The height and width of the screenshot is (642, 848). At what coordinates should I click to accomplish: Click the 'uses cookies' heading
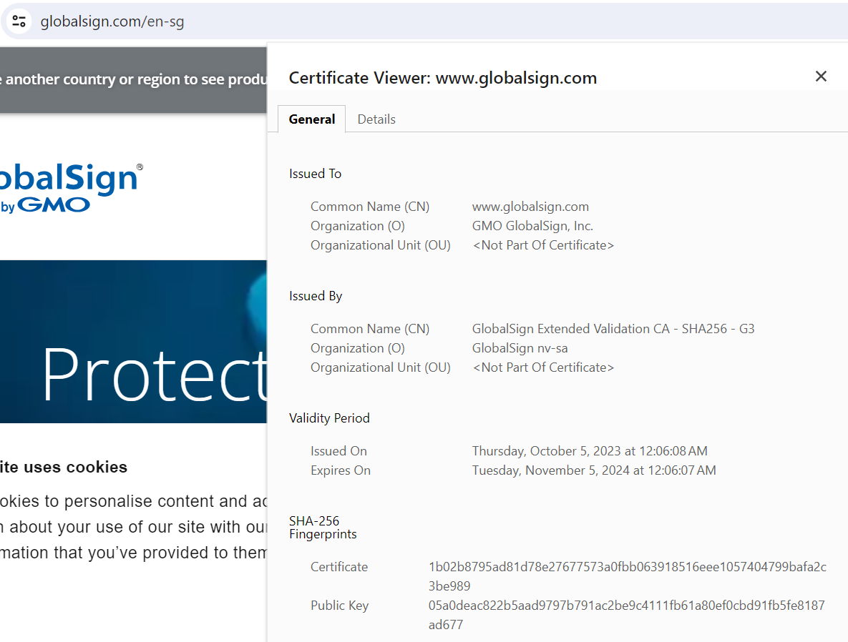[64, 467]
